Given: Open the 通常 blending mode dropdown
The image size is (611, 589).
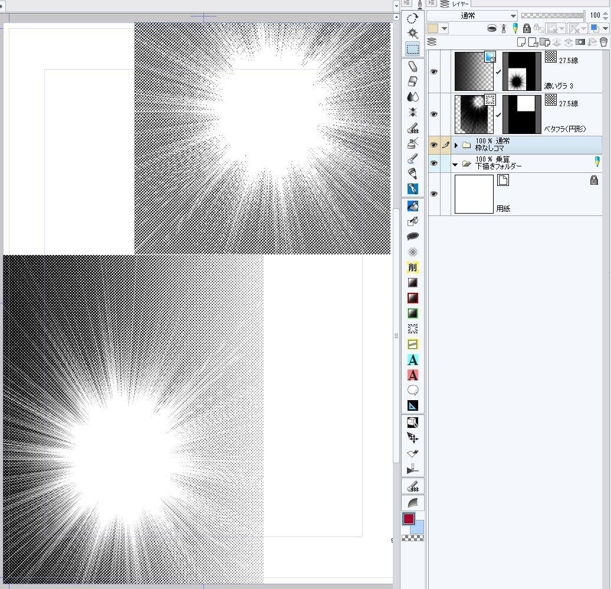Looking at the screenshot, I should tap(472, 15).
